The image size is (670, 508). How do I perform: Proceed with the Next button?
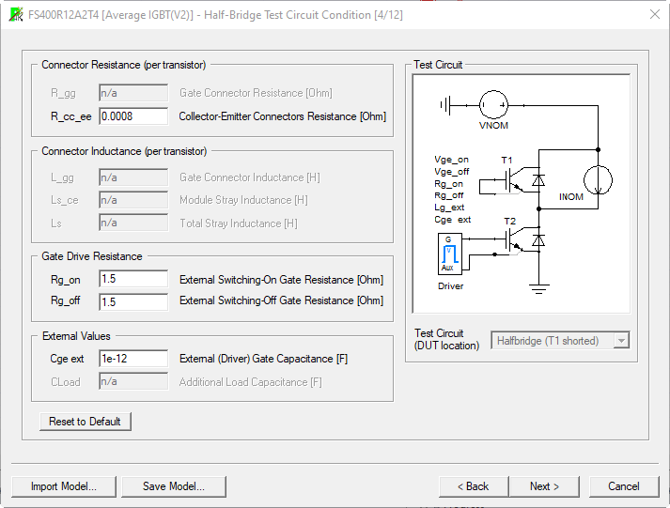tap(543, 486)
